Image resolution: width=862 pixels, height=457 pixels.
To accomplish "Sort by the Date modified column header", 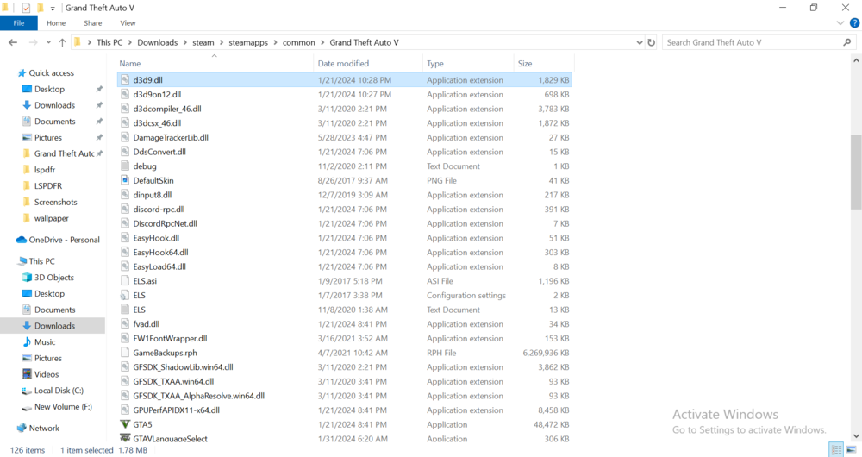I will (x=343, y=63).
